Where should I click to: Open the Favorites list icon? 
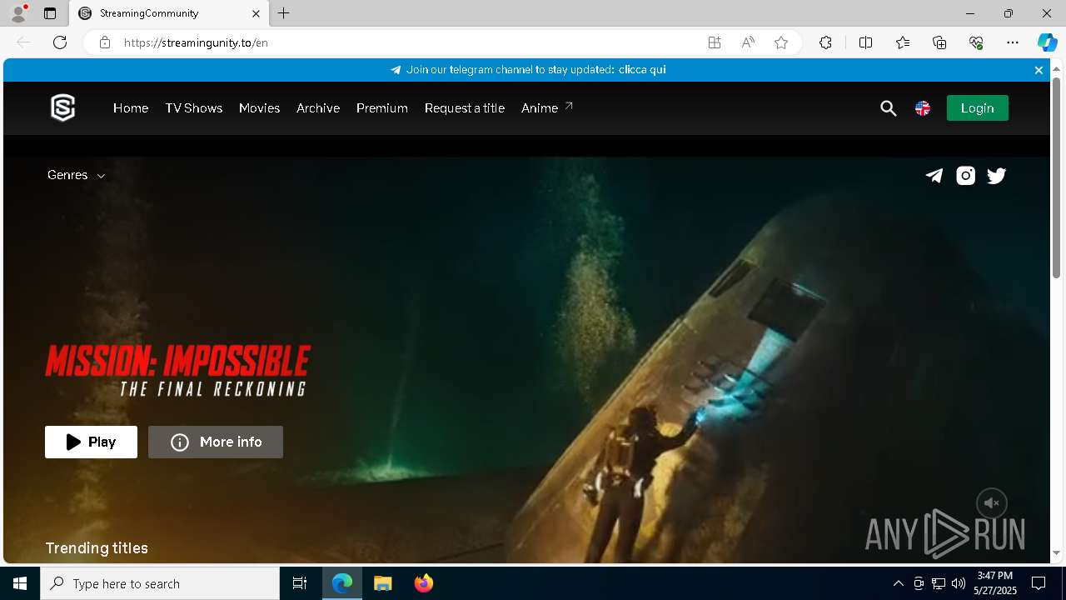903,42
